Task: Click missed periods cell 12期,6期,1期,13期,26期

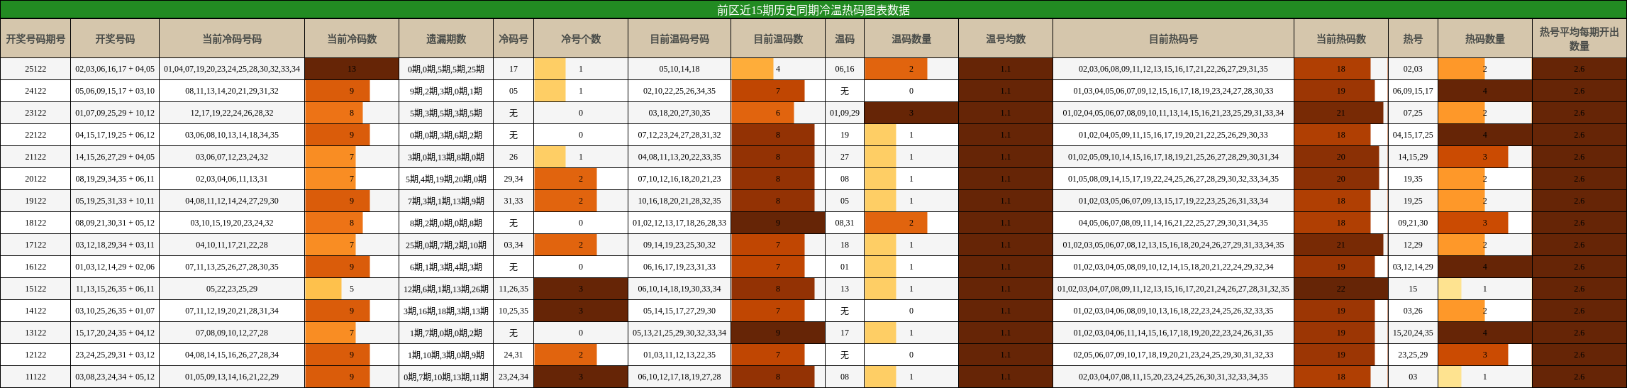Action: (446, 289)
